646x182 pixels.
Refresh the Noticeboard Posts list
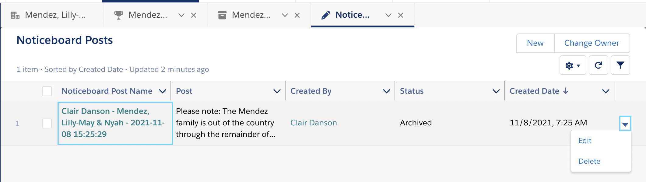pyautogui.click(x=598, y=65)
